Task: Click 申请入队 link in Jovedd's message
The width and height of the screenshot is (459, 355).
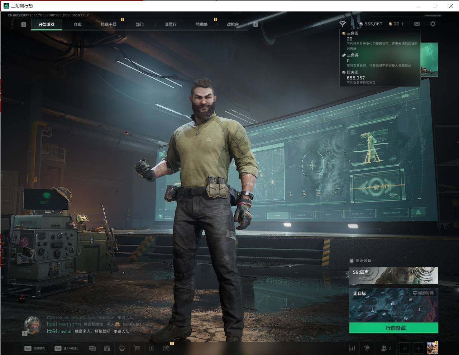Action: coord(121,331)
